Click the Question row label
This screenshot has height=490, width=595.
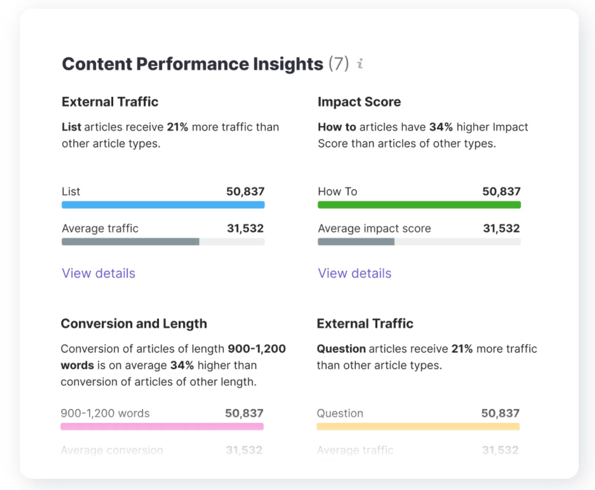(x=339, y=413)
